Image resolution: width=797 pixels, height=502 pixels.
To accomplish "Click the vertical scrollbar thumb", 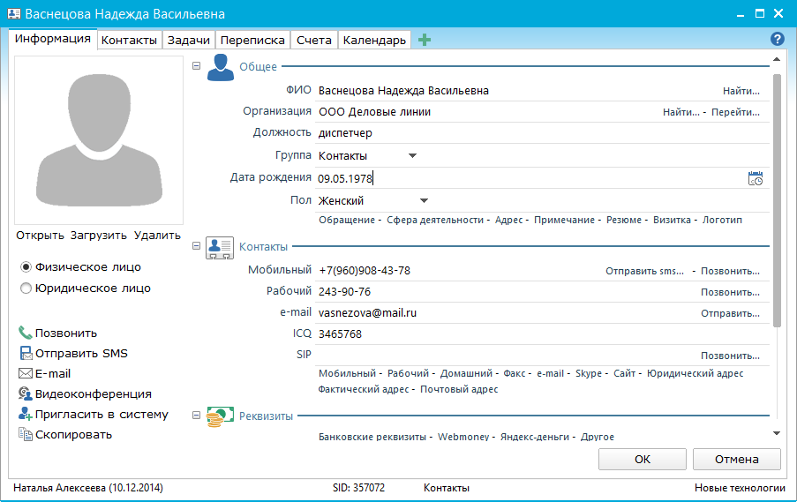I will pyautogui.click(x=777, y=199).
